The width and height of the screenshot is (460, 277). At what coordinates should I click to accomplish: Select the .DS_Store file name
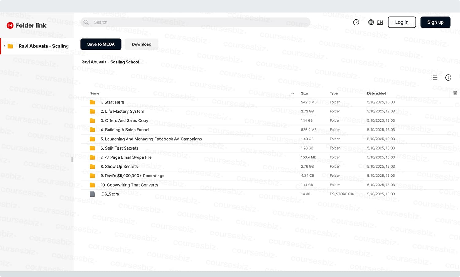click(x=110, y=194)
